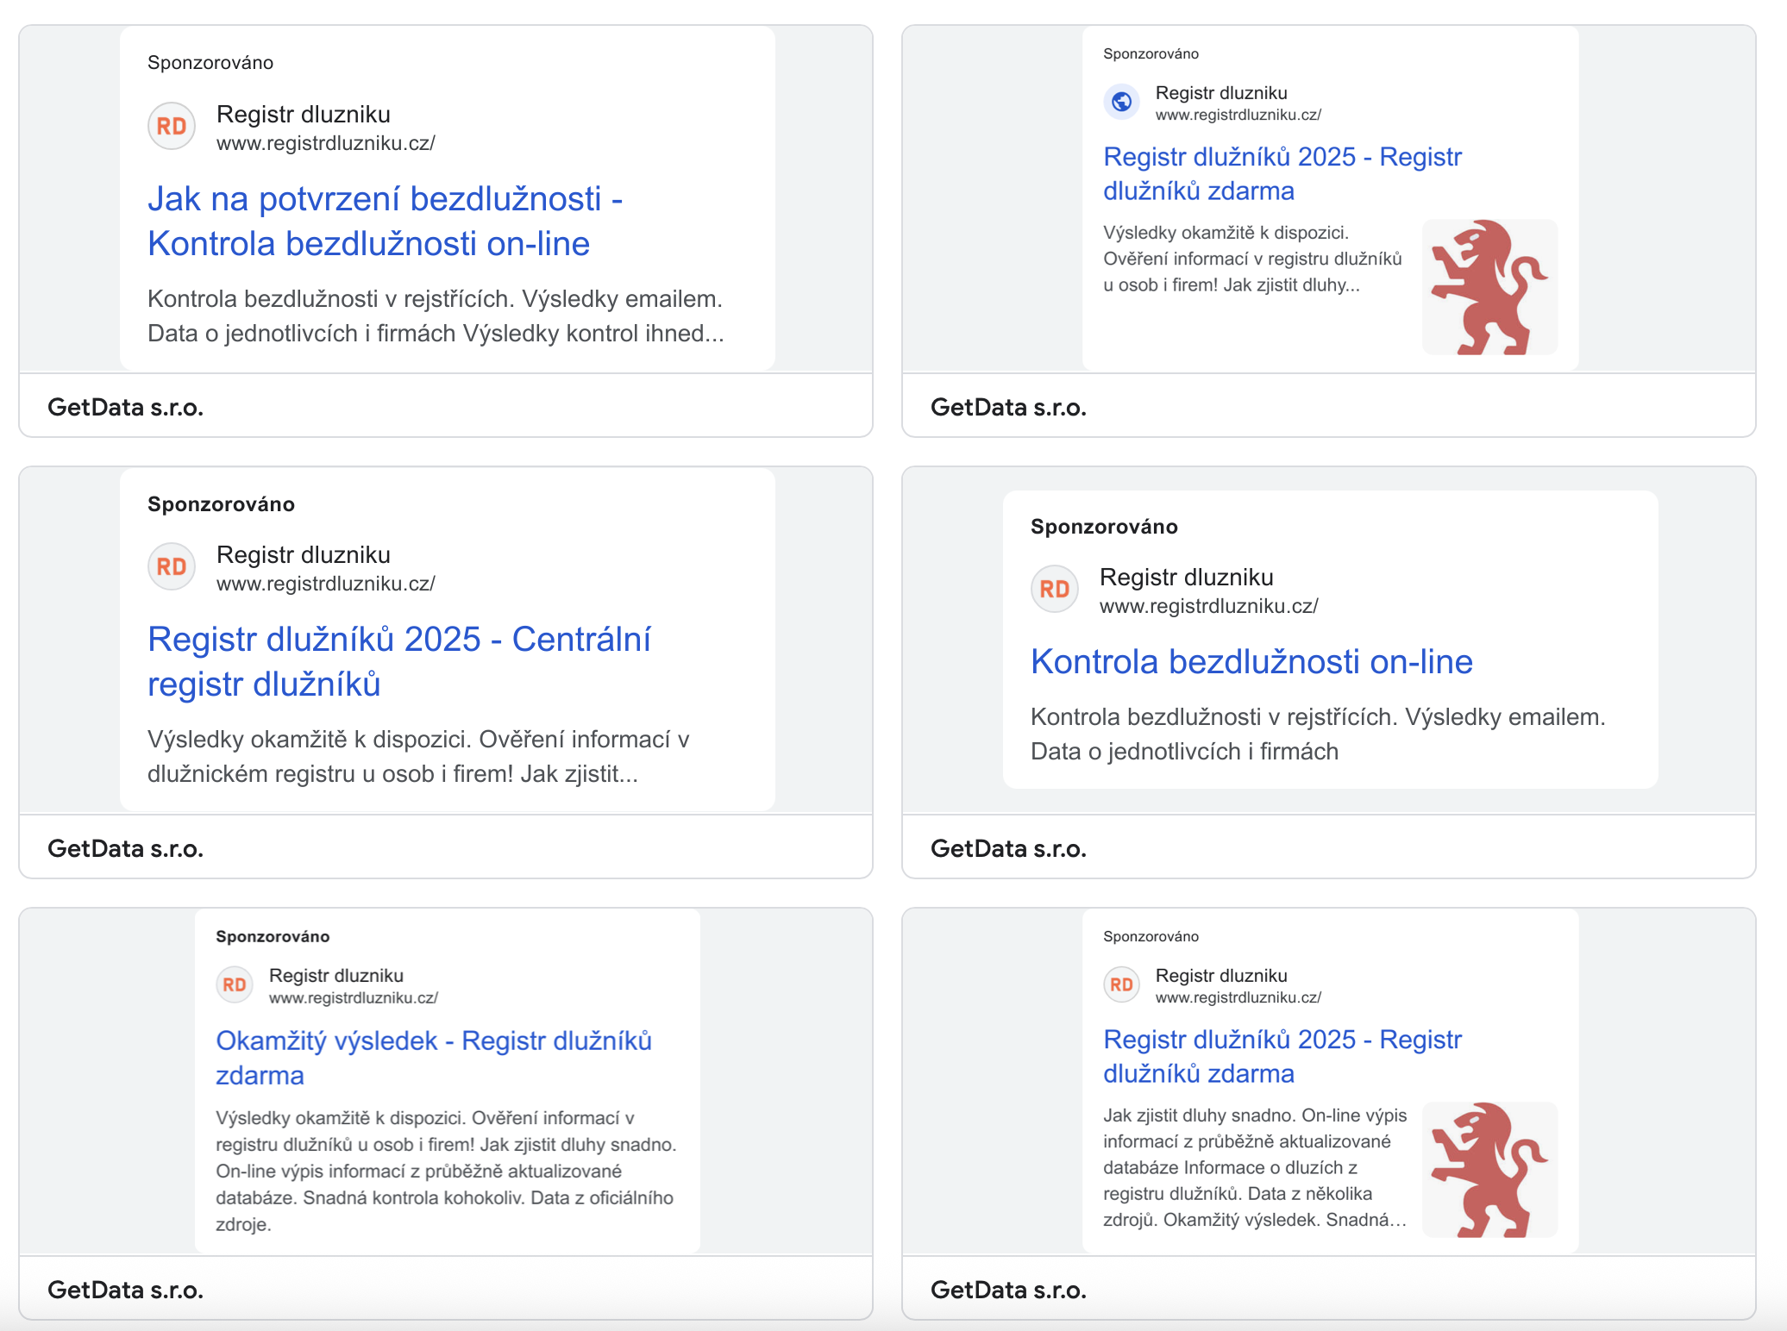Click the red lion image in the 'Výsledky okamžitě k dispozici' ad
The width and height of the screenshot is (1787, 1331).
(1489, 287)
